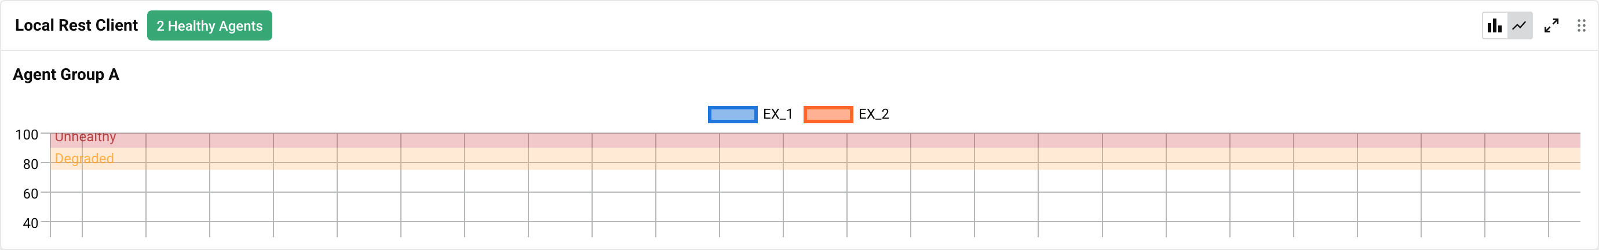Viewport: 1599px width, 250px height.
Task: Click the 2 Healthy Agents badge
Action: click(209, 26)
